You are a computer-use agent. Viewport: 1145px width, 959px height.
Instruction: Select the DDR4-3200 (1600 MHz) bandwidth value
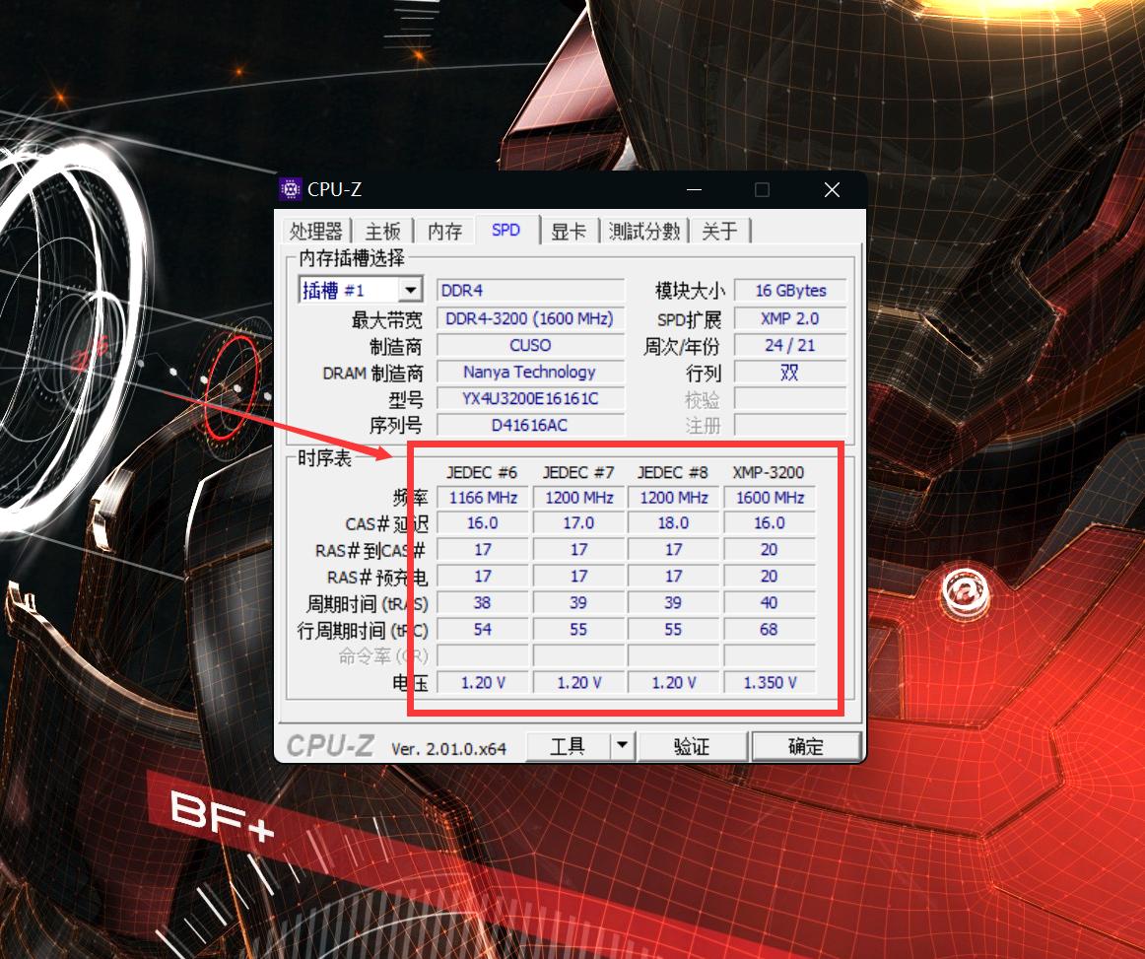[530, 318]
